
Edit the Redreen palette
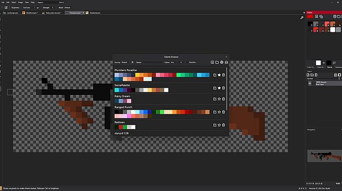pos(214,125)
